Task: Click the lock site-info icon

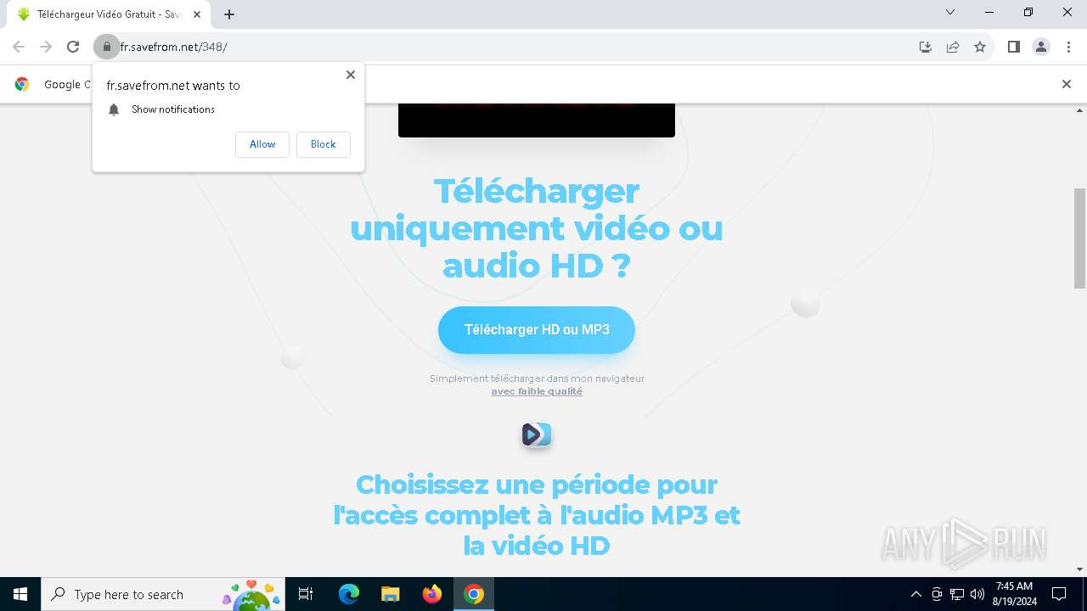Action: [106, 47]
